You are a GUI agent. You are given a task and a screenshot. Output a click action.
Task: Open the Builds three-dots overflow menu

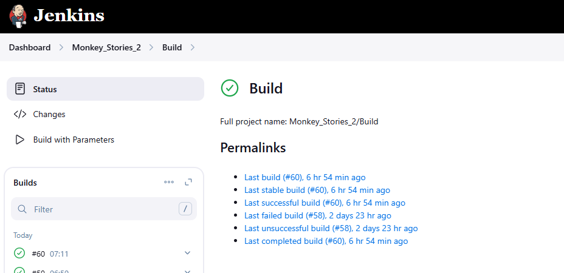(169, 182)
